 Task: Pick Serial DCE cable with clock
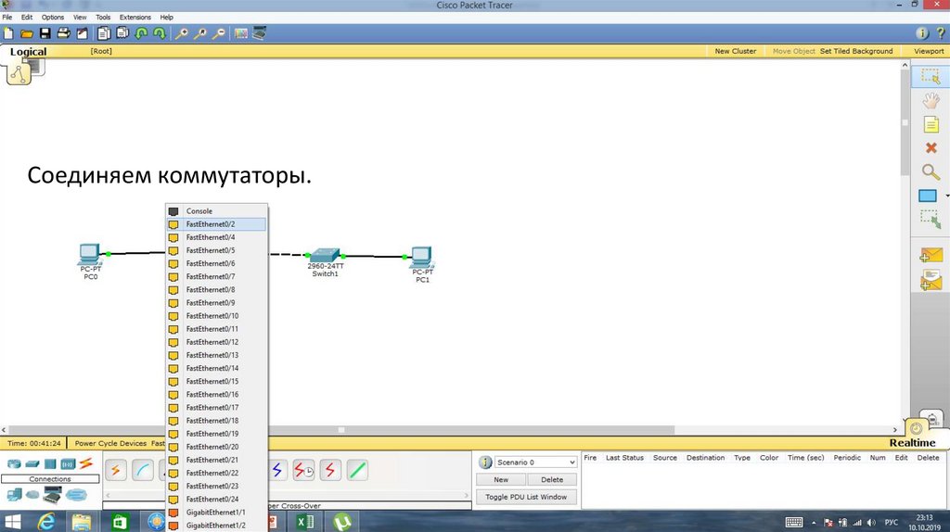303,470
